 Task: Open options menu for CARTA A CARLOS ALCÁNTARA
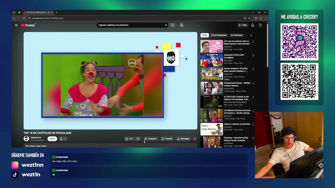(253, 125)
